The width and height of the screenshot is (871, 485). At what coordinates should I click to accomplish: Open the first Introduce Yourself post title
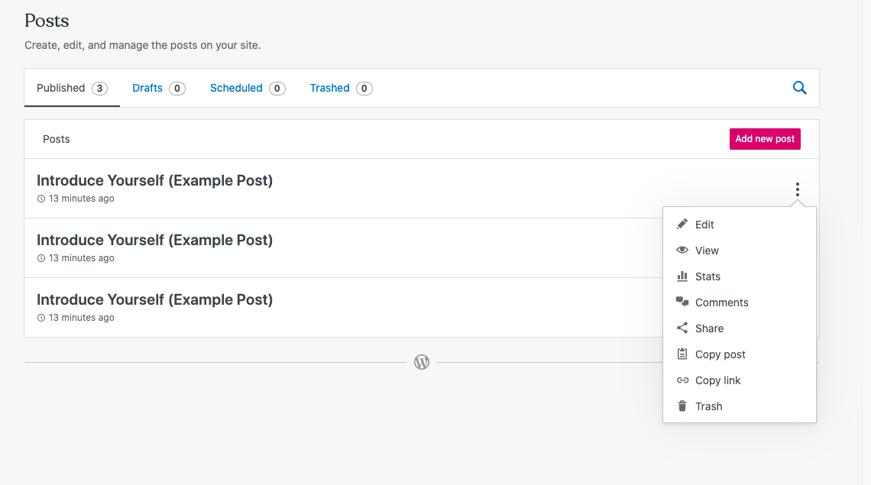(154, 181)
